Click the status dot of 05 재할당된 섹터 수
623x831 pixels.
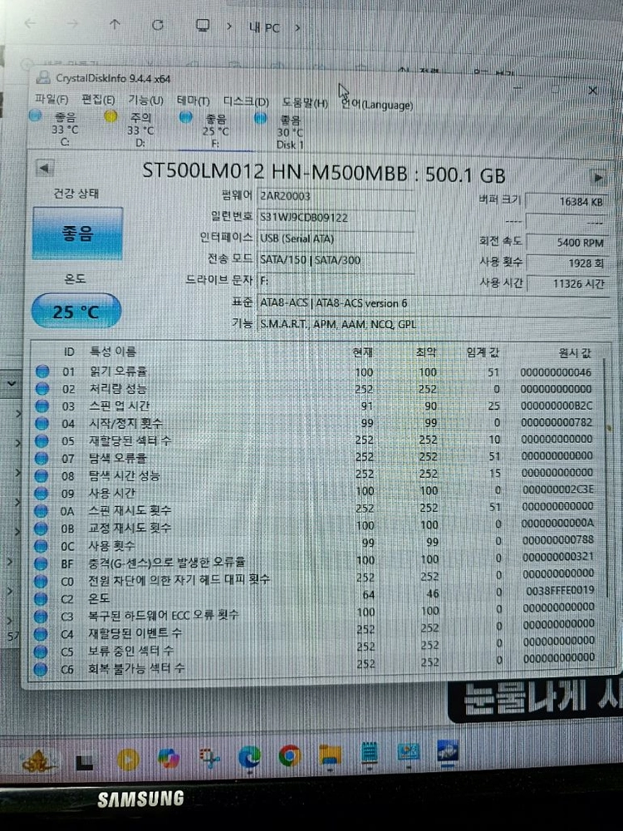tap(42, 441)
